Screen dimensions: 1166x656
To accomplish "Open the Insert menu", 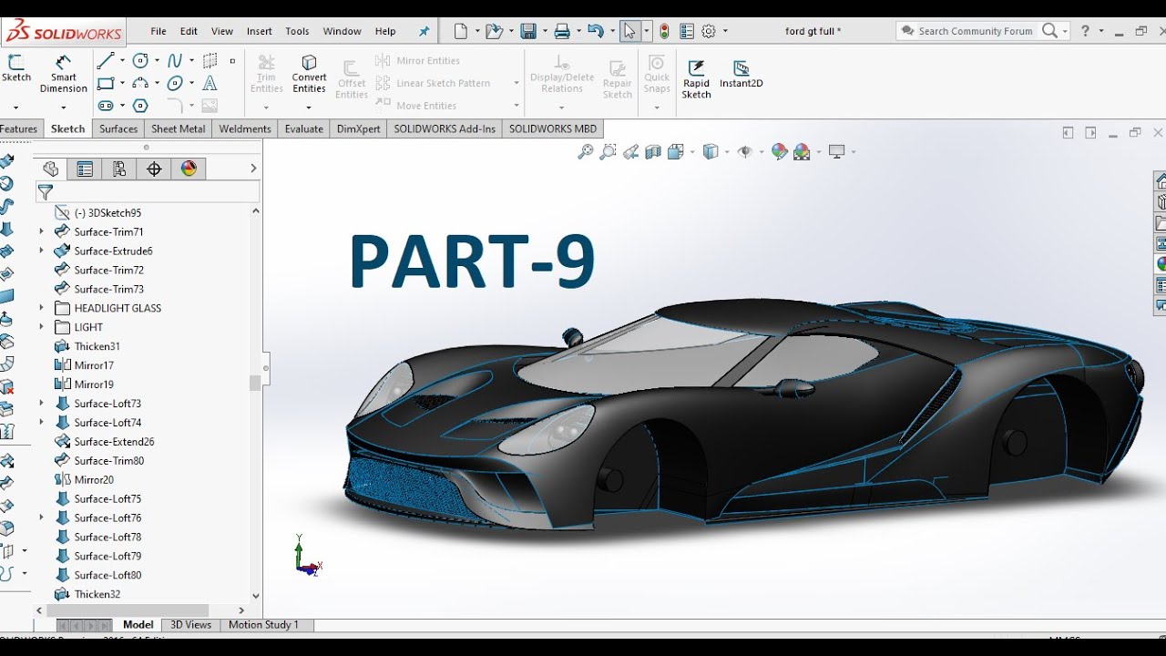I will pyautogui.click(x=260, y=31).
